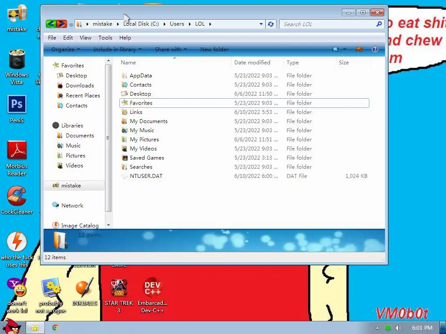Select the CockCleaner desktop icon
The width and height of the screenshot is (446, 334).
(x=17, y=200)
